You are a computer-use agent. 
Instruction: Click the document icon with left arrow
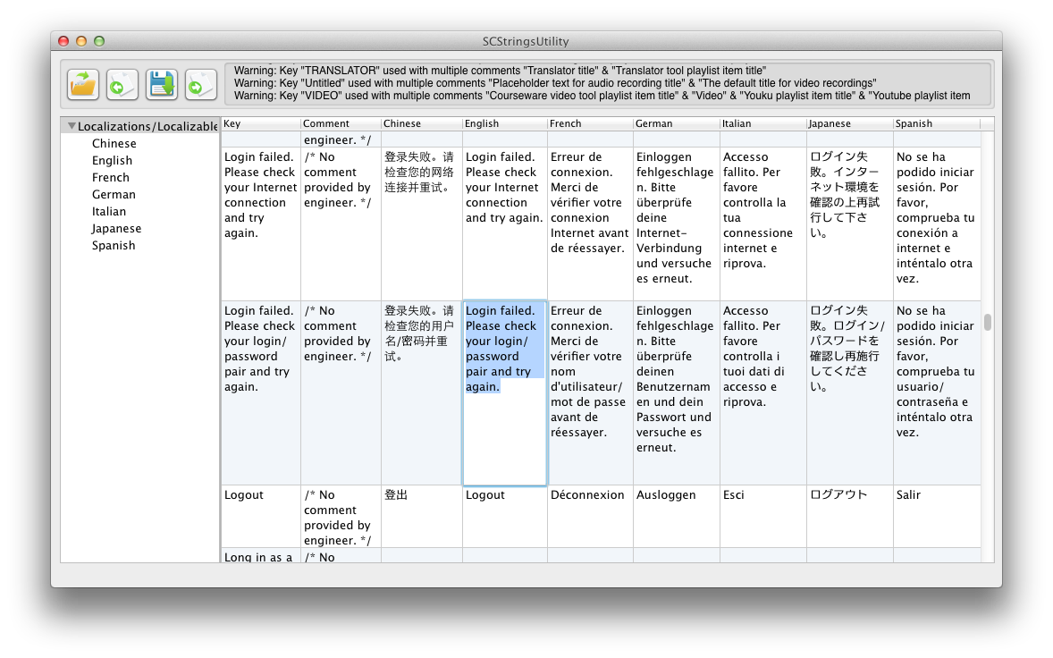click(122, 85)
